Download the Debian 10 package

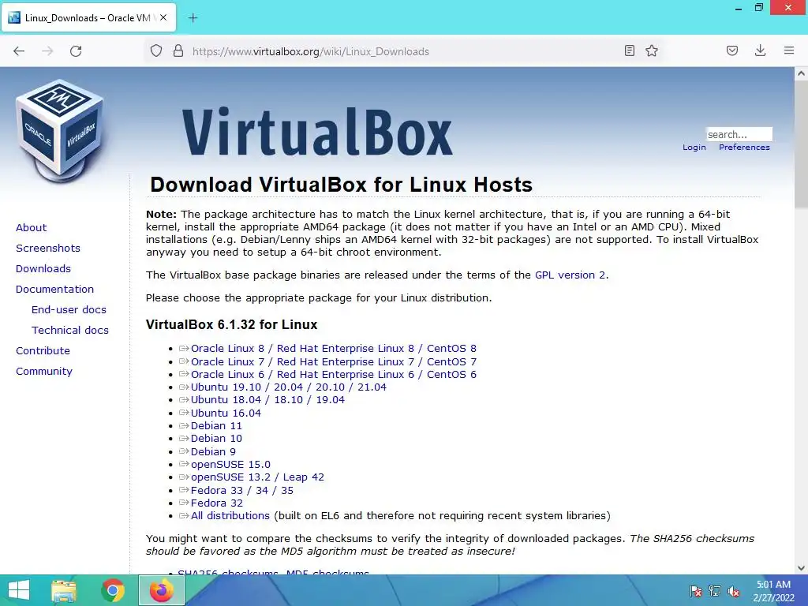coord(216,439)
